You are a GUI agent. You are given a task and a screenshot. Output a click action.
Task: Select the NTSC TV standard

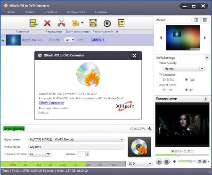point(164,80)
